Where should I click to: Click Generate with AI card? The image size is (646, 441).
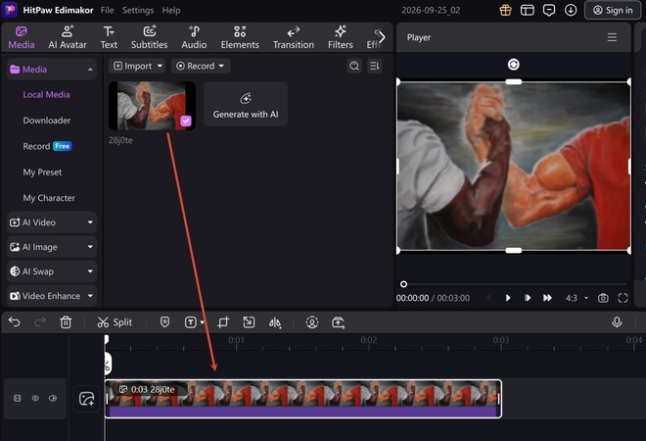[x=246, y=104]
